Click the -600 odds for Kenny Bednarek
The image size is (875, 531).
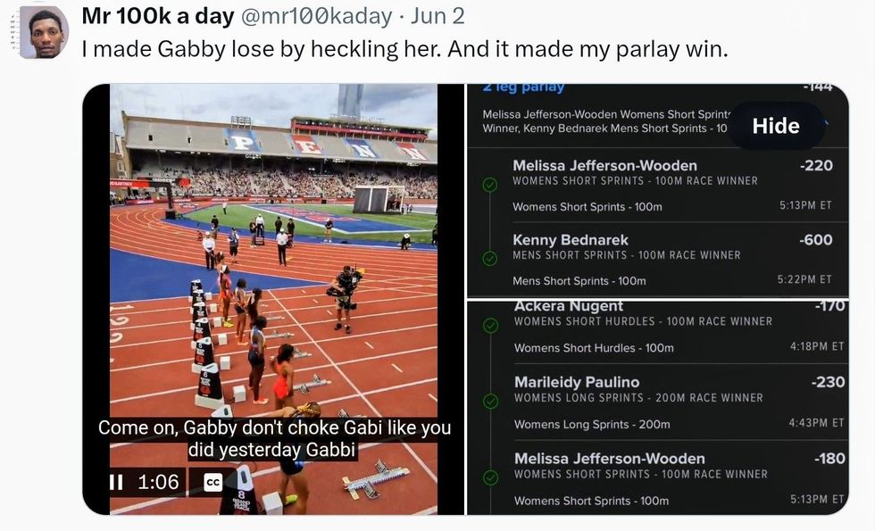(x=815, y=240)
